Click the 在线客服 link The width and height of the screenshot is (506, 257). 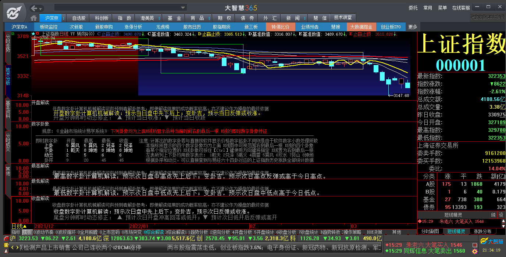pos(461,8)
